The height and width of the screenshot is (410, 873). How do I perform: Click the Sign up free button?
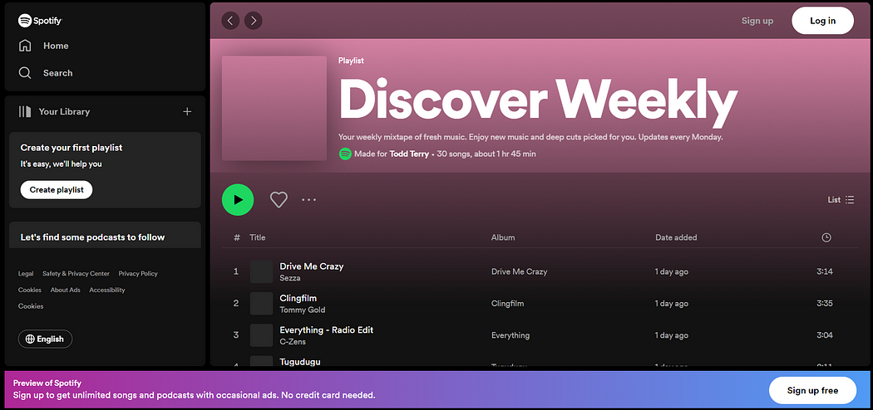point(812,390)
